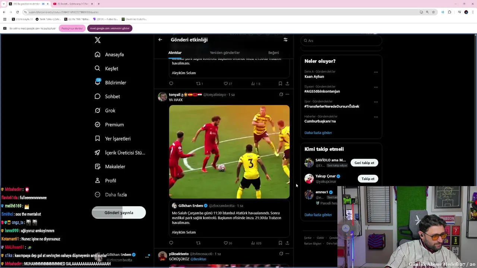Repost the top post with 1 repost
Image resolution: width=477 pixels, height=268 pixels.
coord(199,84)
